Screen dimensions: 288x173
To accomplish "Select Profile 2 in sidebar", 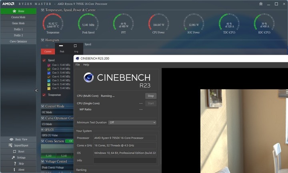I will [x=18, y=35].
